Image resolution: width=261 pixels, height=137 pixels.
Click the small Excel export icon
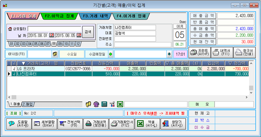(x=120, y=104)
